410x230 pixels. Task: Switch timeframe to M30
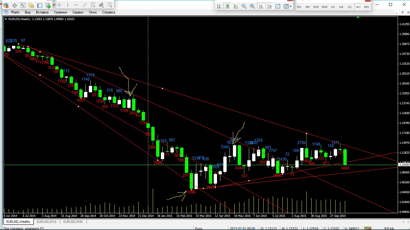tap(324, 7)
